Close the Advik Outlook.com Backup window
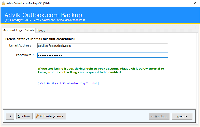The height and width of the screenshot is (127, 200). (195, 3)
